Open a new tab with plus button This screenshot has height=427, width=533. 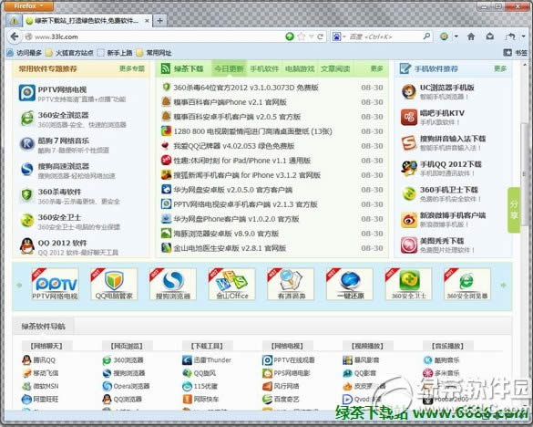[159, 21]
